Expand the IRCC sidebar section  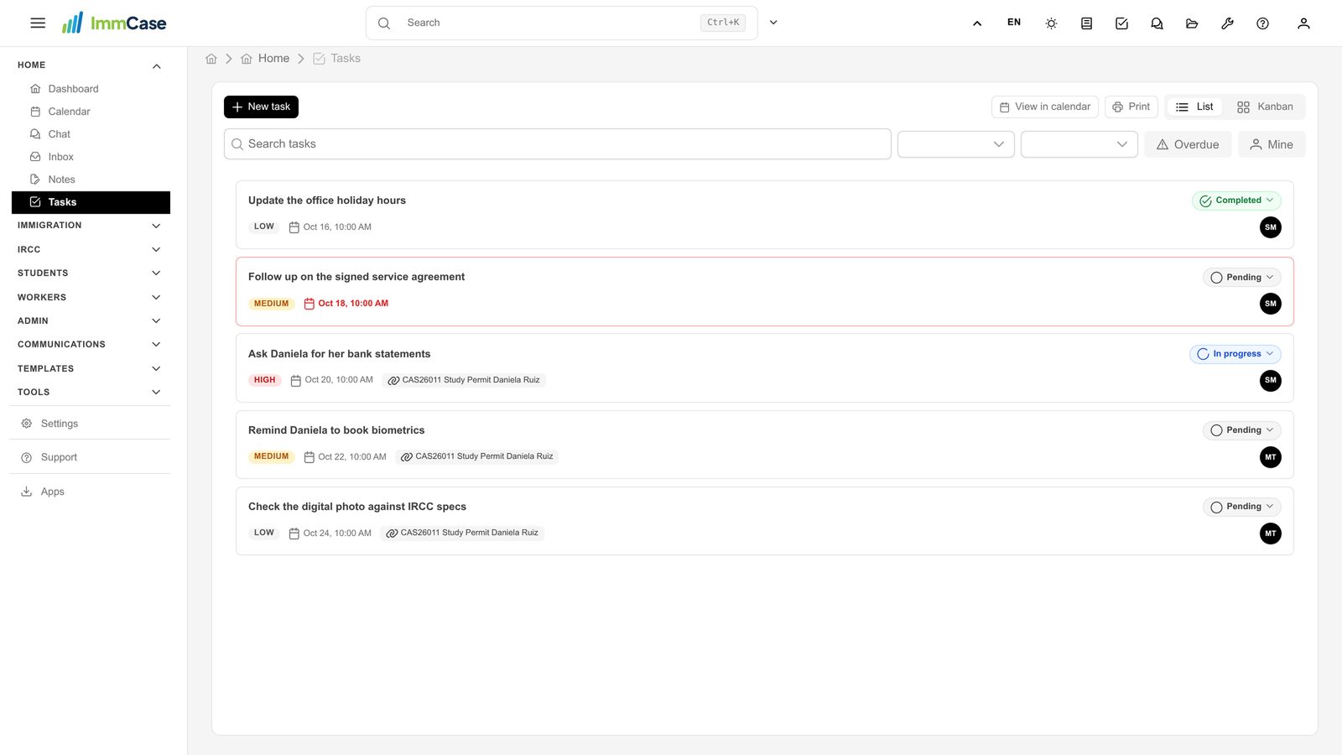(90, 250)
